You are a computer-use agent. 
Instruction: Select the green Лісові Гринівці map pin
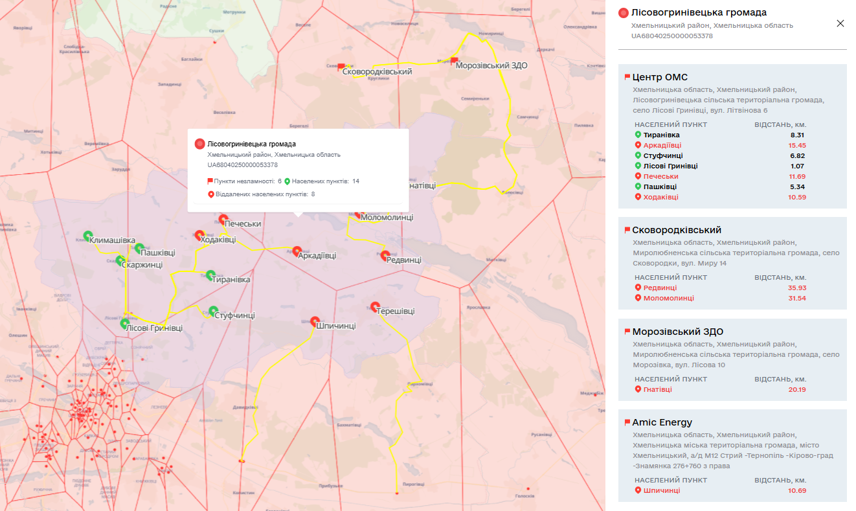click(x=125, y=323)
